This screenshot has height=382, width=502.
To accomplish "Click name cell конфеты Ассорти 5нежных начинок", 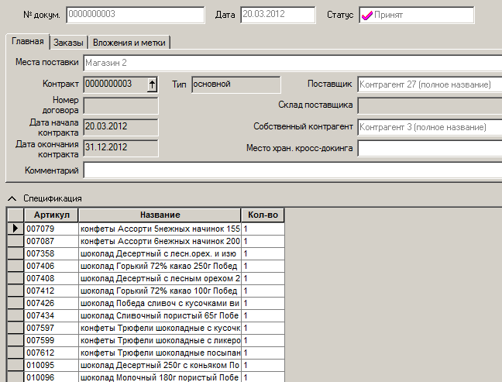I will pos(160,229).
